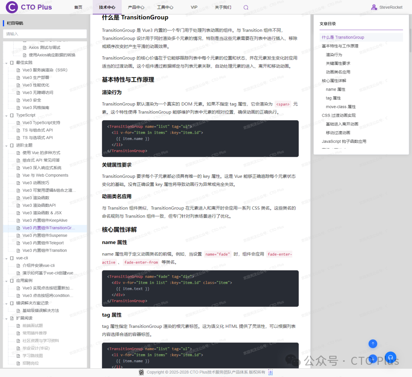This screenshot has height=377, width=412.
Task: Open the headset customer support button
Action: [x=391, y=357]
